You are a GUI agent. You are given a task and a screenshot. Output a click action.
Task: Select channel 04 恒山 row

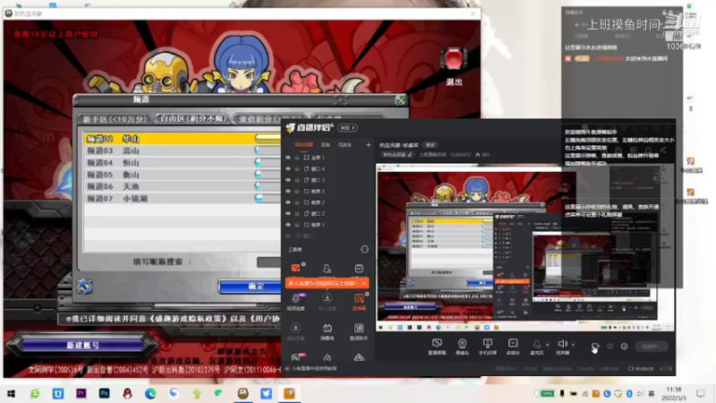183,163
